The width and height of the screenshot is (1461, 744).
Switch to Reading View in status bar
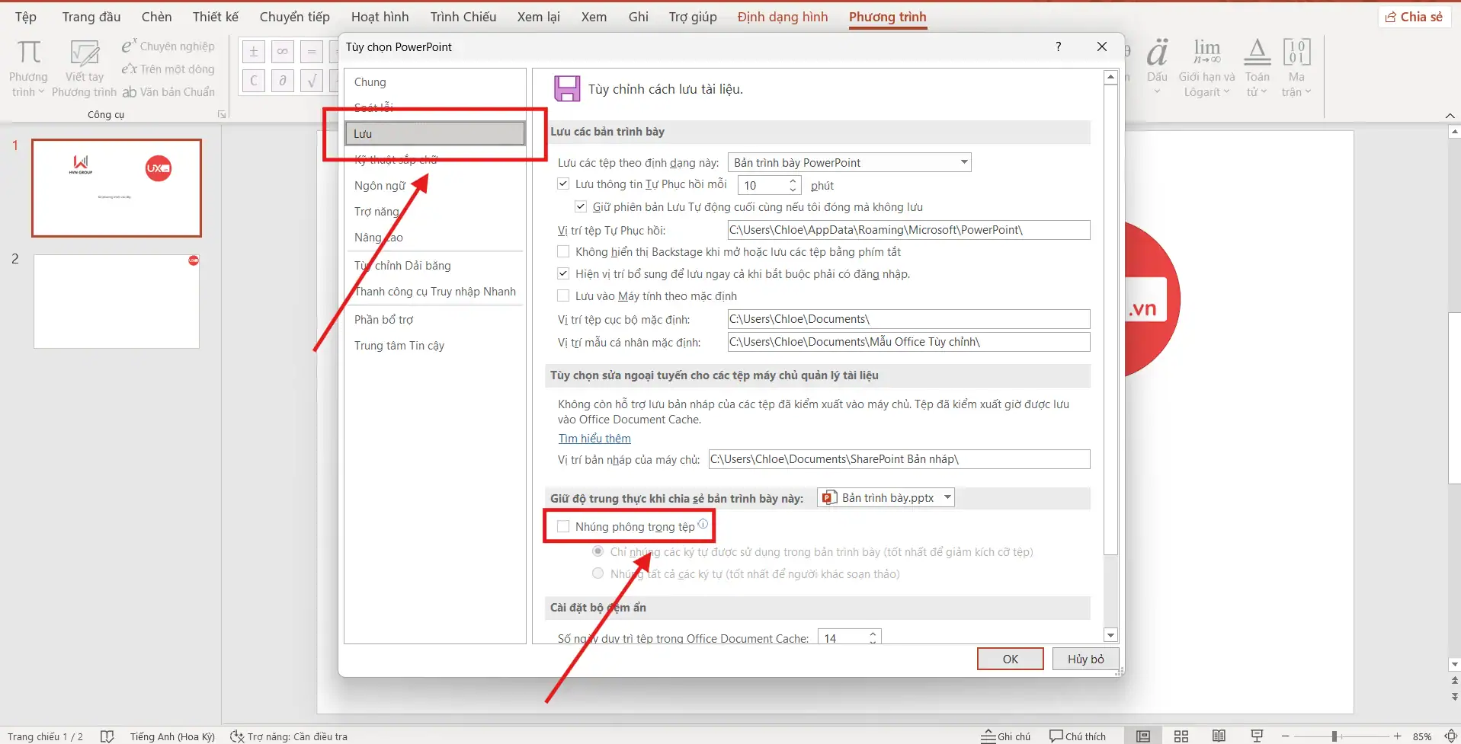click(x=1219, y=736)
